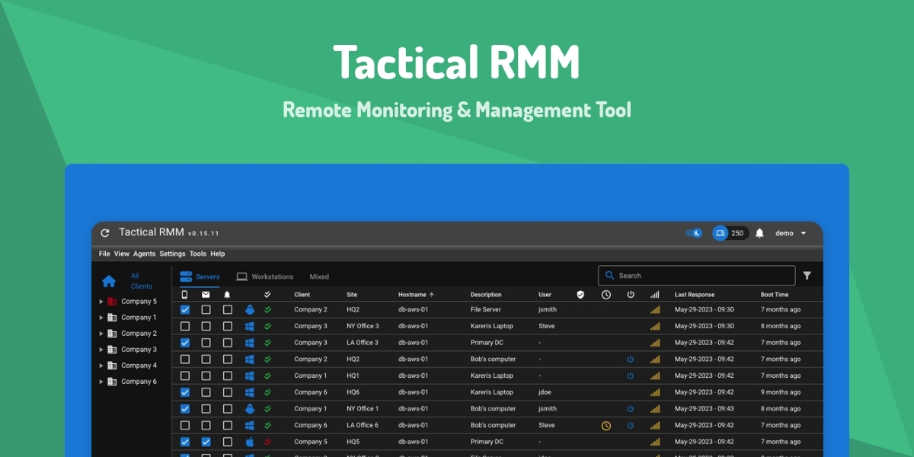Click the filter icon beside the search box

tap(807, 275)
